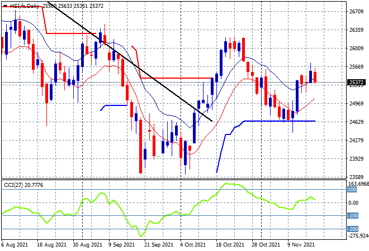Image resolution: width=369 pixels, height=251 pixels.
Task: Click the CCI -200 level label
Action: pyautogui.click(x=353, y=229)
